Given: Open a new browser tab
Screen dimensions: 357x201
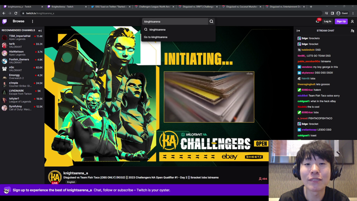Looking at the screenshot, I should (x=311, y=7).
